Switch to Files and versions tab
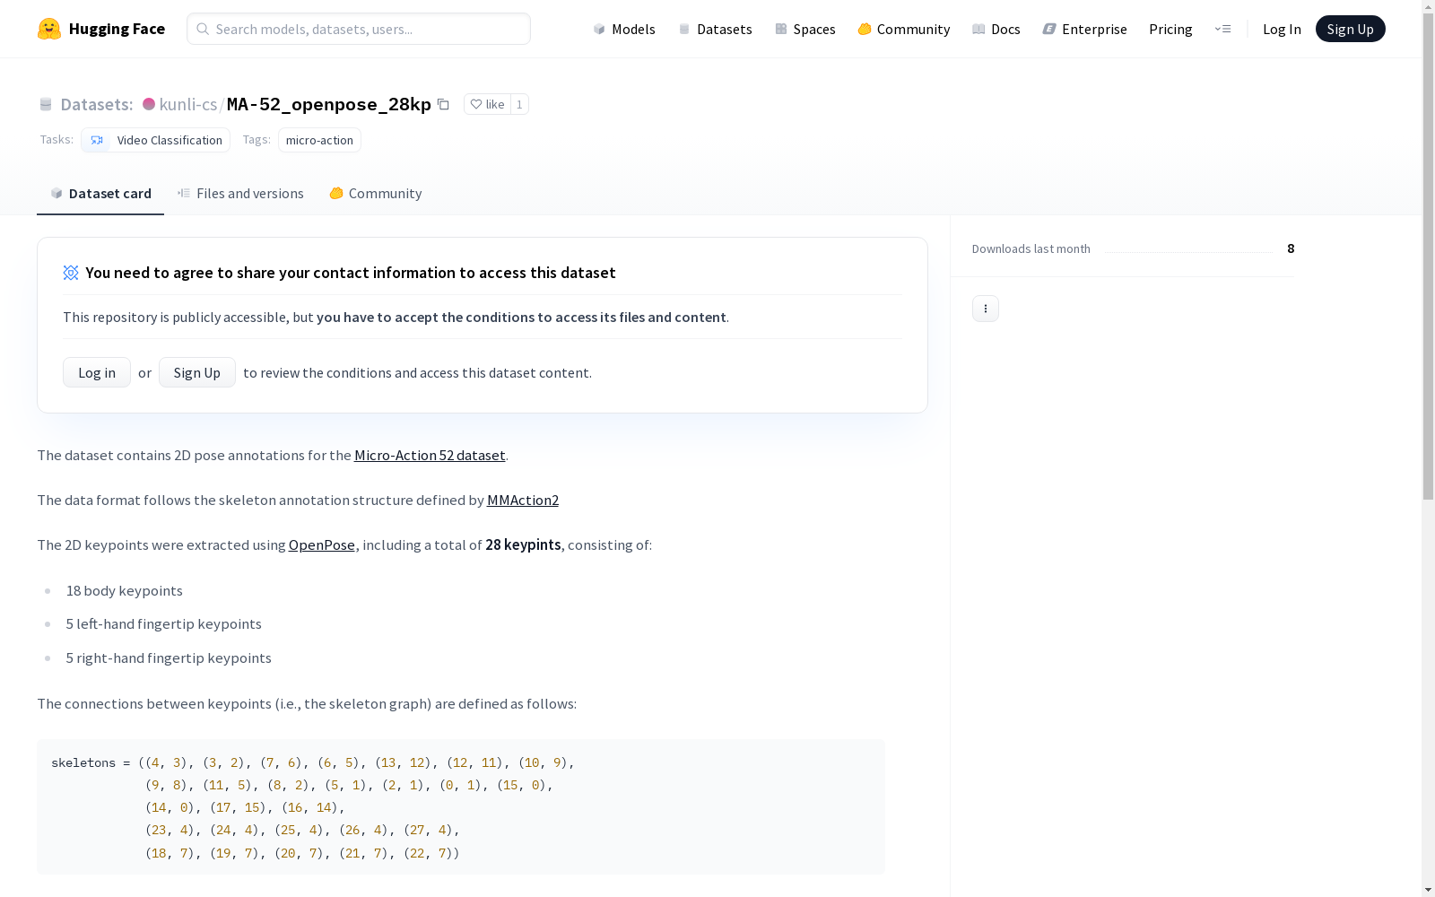This screenshot has width=1435, height=897. point(240,194)
